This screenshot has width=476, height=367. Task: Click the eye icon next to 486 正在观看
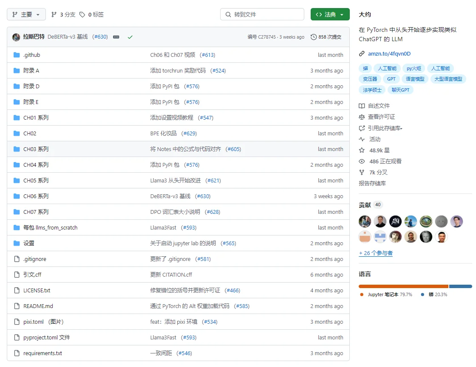click(362, 162)
